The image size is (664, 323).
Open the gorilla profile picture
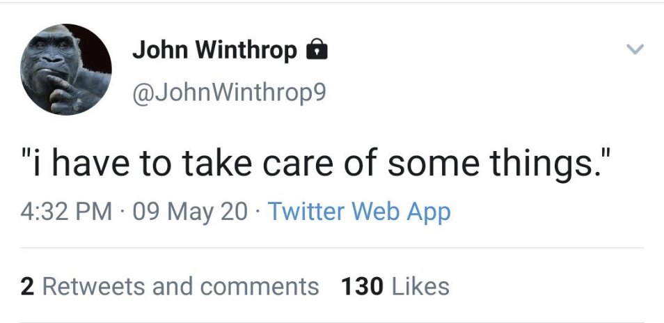click(67, 70)
